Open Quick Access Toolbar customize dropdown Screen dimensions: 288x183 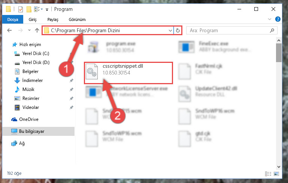[x=47, y=10]
